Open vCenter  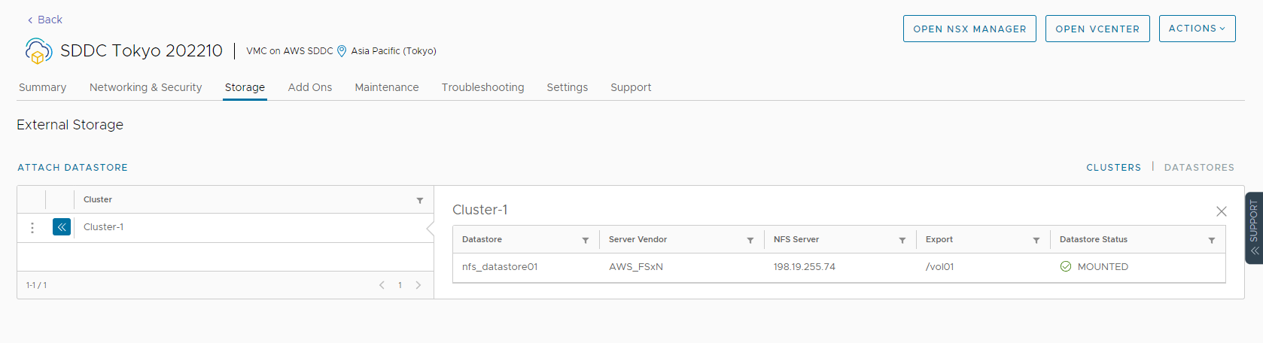click(x=1097, y=29)
